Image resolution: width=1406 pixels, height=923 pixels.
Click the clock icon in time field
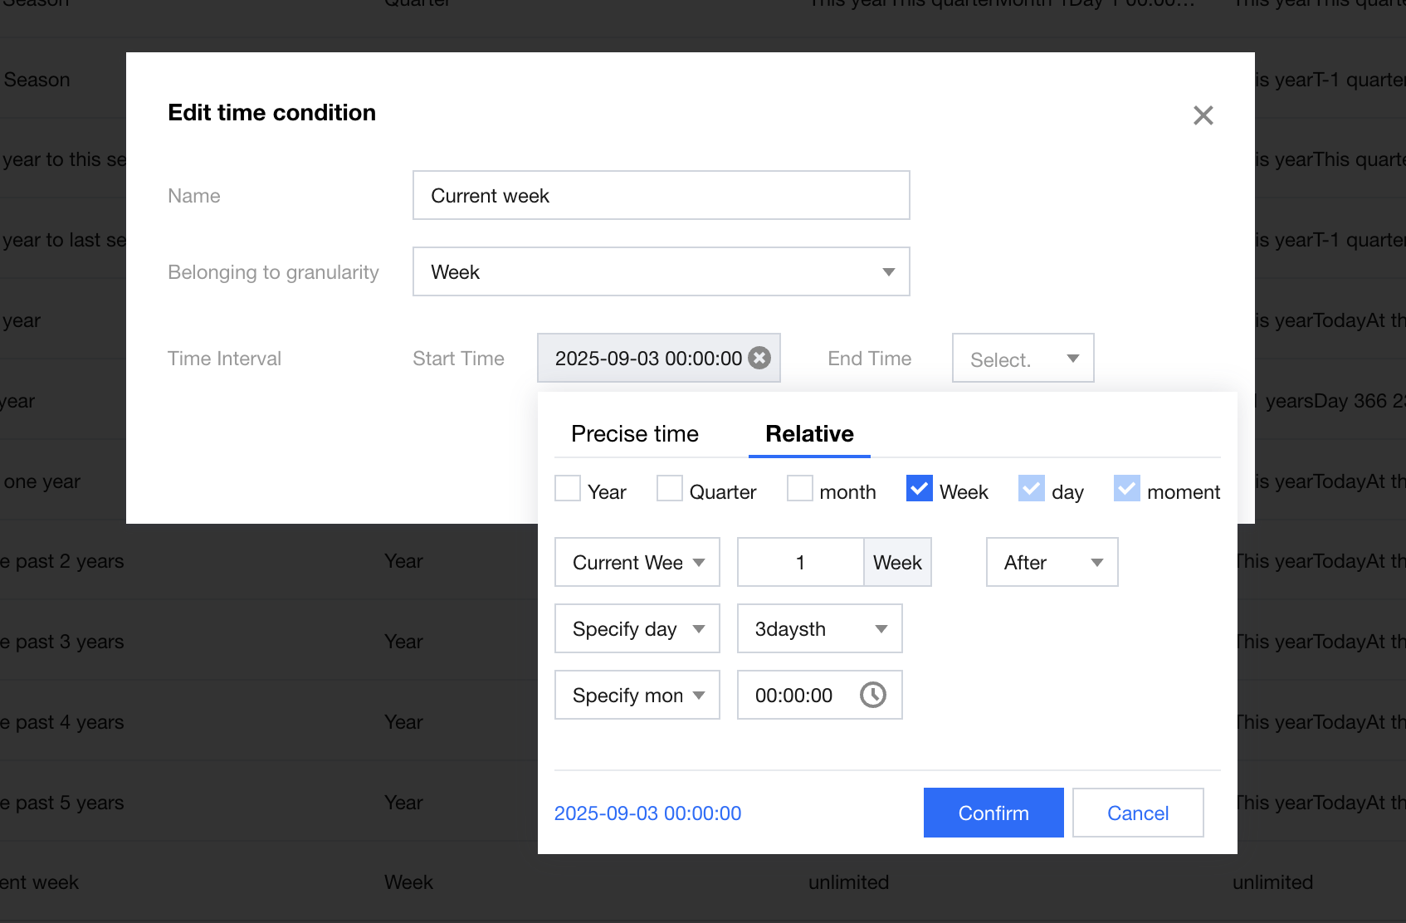pyautogui.click(x=873, y=695)
